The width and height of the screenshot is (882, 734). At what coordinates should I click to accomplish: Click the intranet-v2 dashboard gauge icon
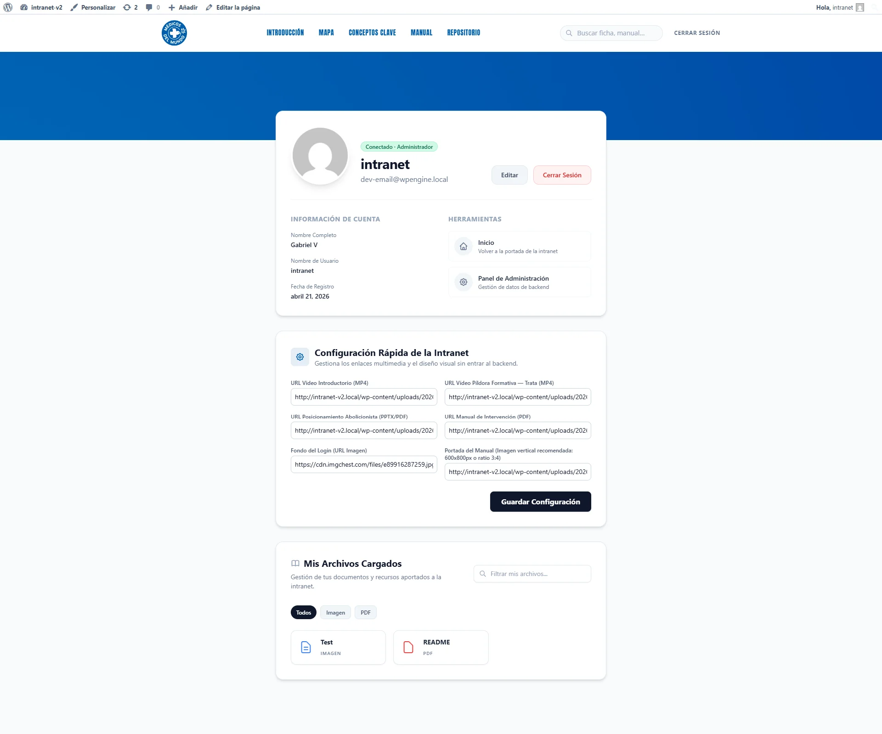pyautogui.click(x=24, y=7)
